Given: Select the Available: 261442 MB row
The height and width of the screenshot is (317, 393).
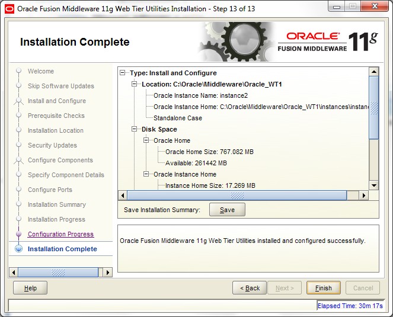Looking at the screenshot, I should (196, 163).
